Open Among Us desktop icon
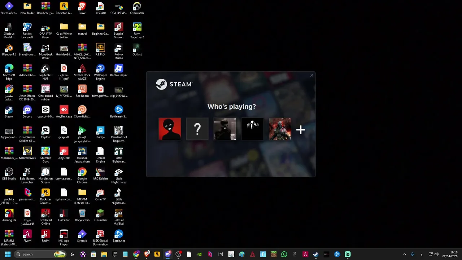This screenshot has width=462, height=260. coord(9,215)
